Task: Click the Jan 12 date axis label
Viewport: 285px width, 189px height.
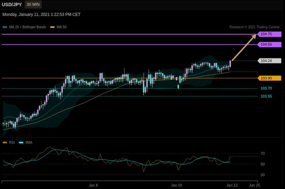Action: [x=232, y=185]
